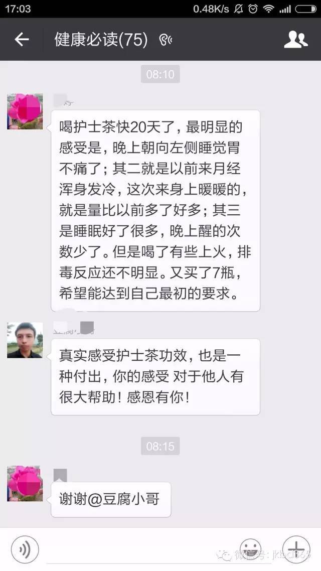This screenshot has width=321, height=571.
Task: Tap the voice input icon
Action: 25,550
